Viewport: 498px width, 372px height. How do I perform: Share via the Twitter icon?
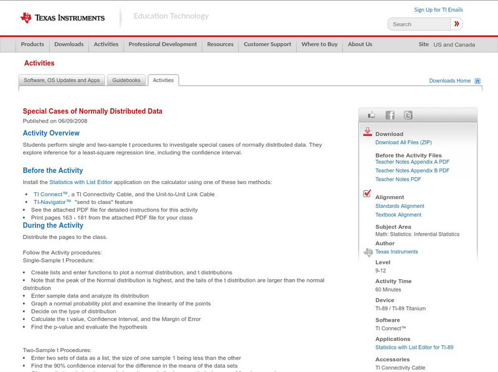[408, 115]
